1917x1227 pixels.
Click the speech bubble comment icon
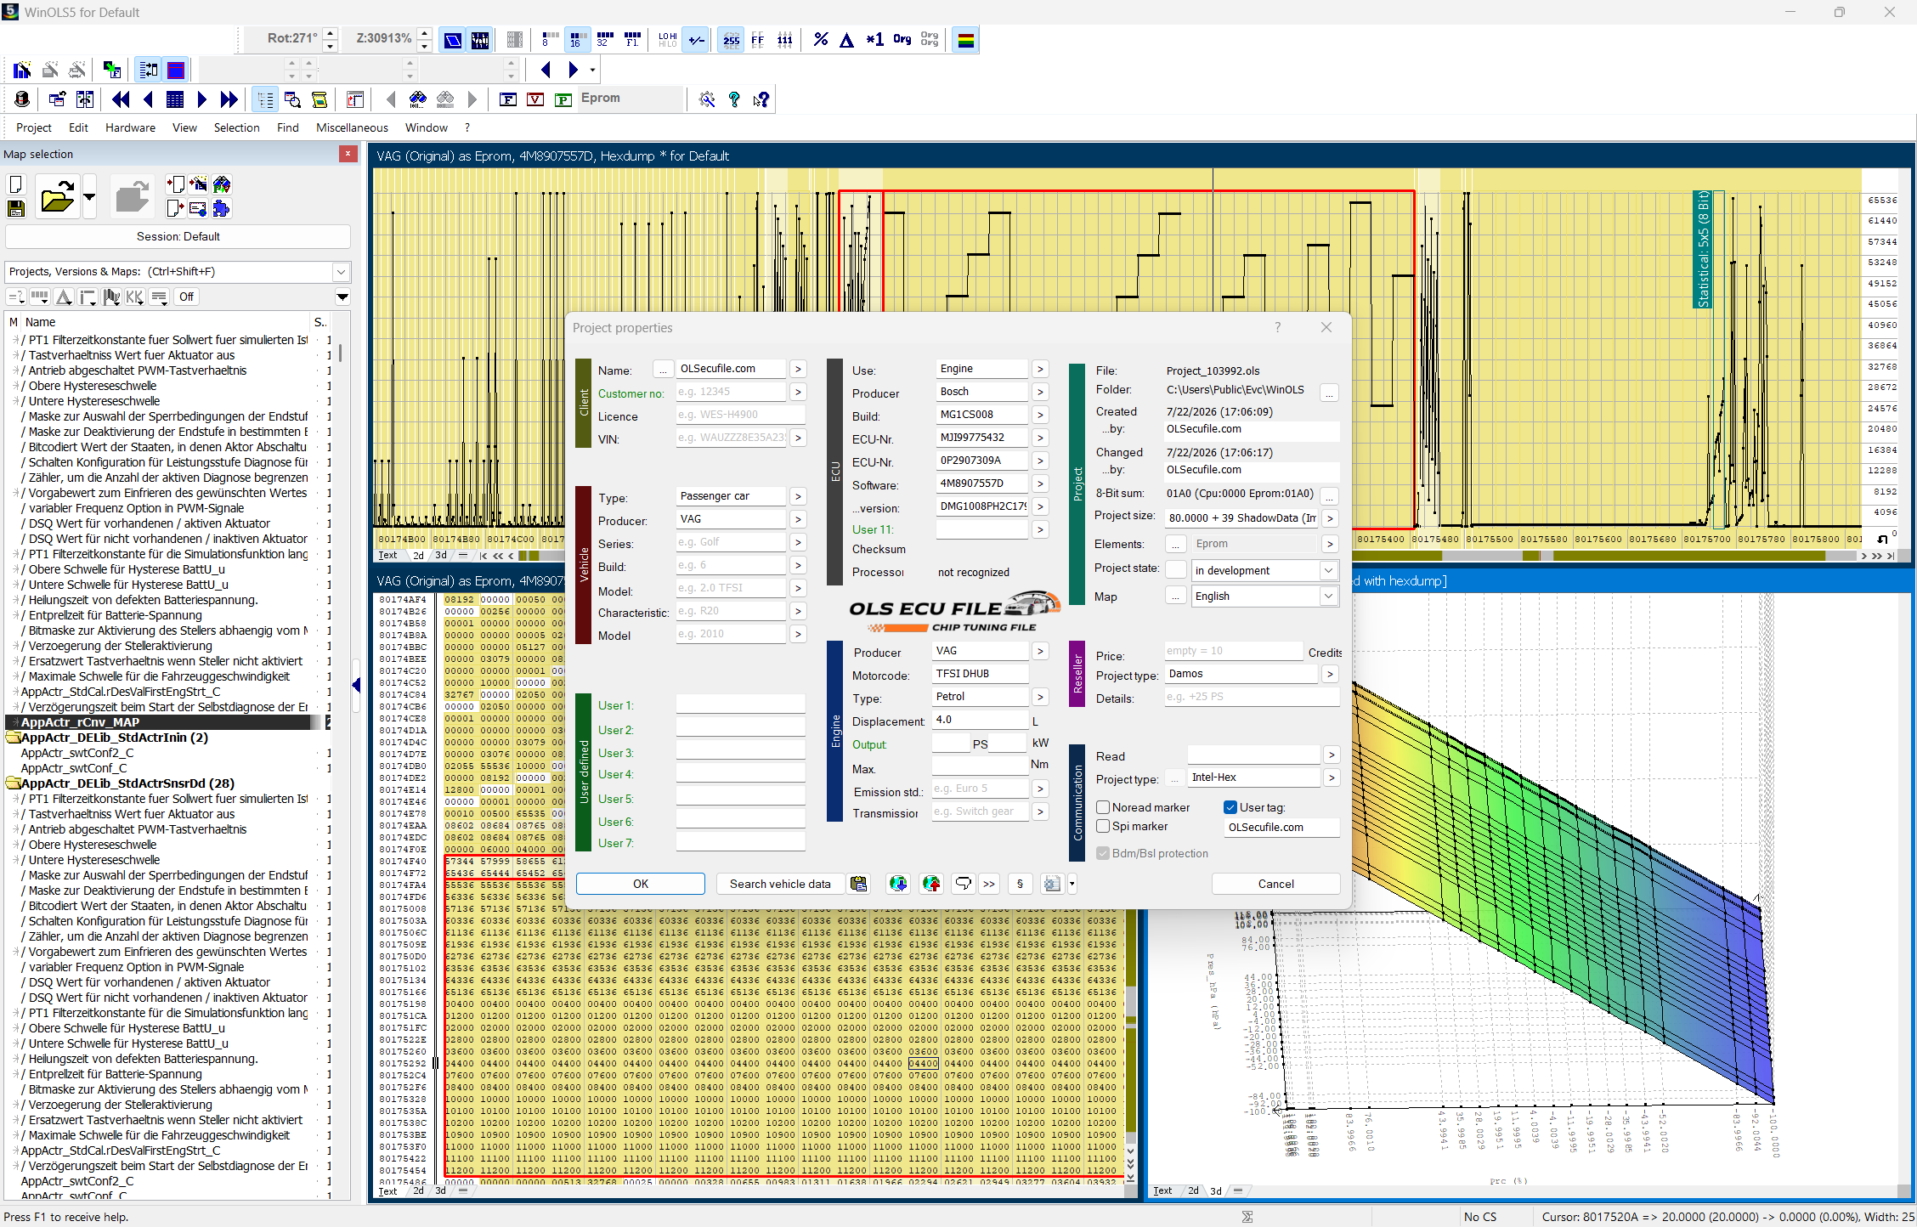tap(963, 884)
